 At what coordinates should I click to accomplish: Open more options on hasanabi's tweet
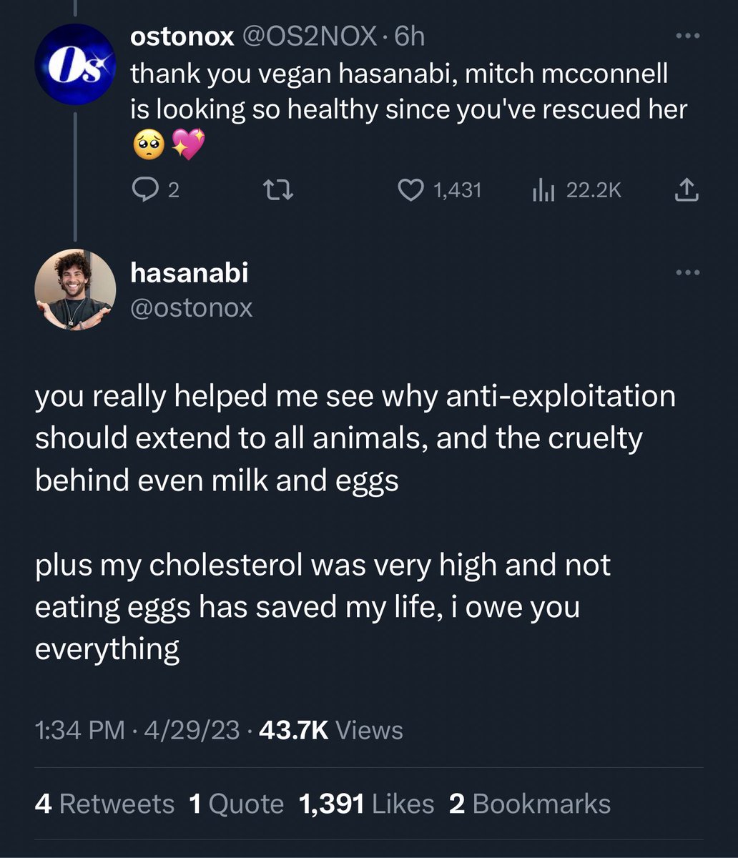click(x=687, y=272)
